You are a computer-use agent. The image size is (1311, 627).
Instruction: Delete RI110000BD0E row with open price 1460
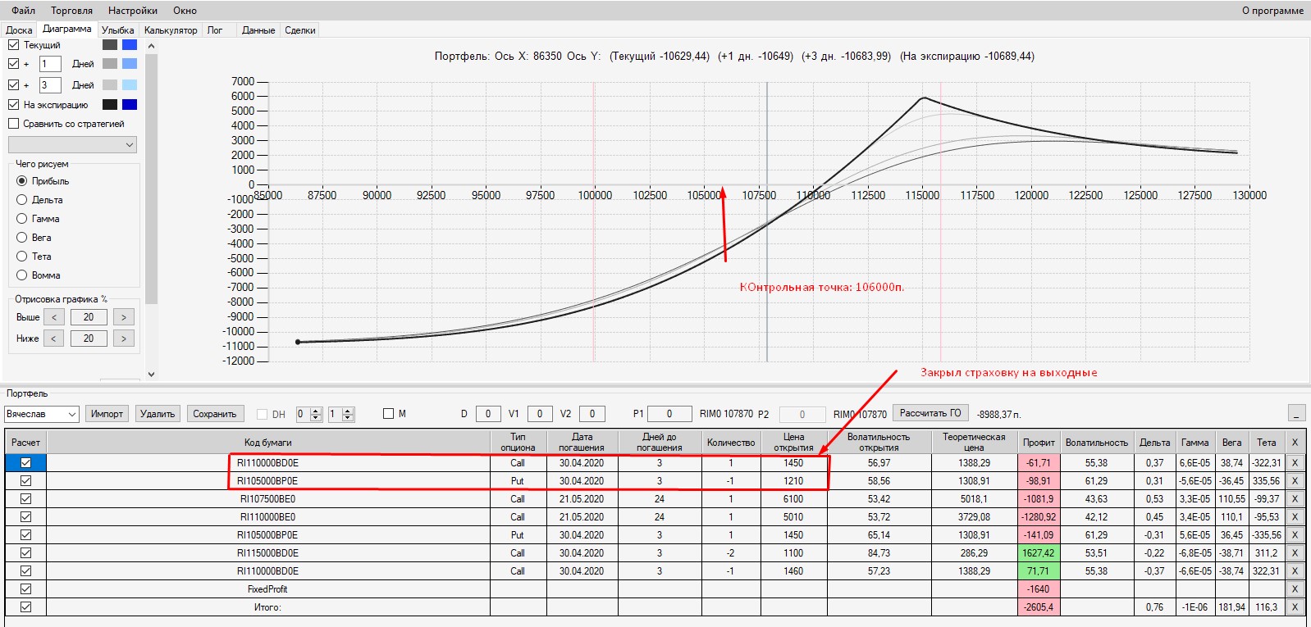(x=1295, y=571)
